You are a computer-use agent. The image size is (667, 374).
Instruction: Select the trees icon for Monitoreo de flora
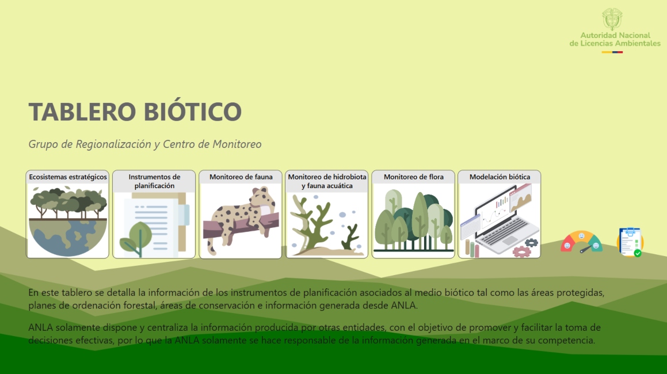[413, 220]
